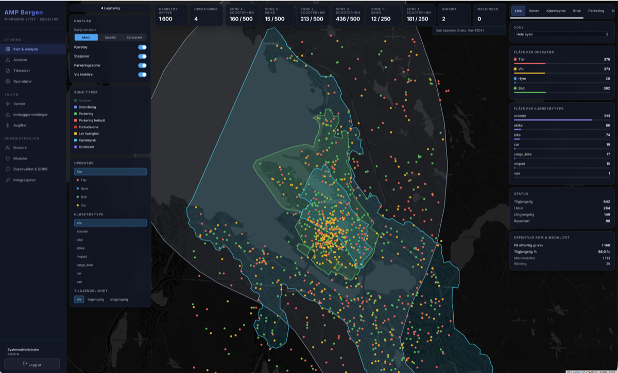Click Datakvalitet & GDPR shield icon
The height and width of the screenshot is (373, 618).
click(x=8, y=169)
